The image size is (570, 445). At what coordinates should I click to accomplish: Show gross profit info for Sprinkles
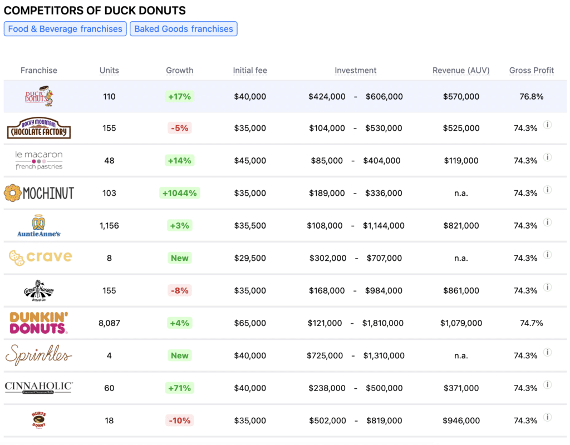(548, 352)
